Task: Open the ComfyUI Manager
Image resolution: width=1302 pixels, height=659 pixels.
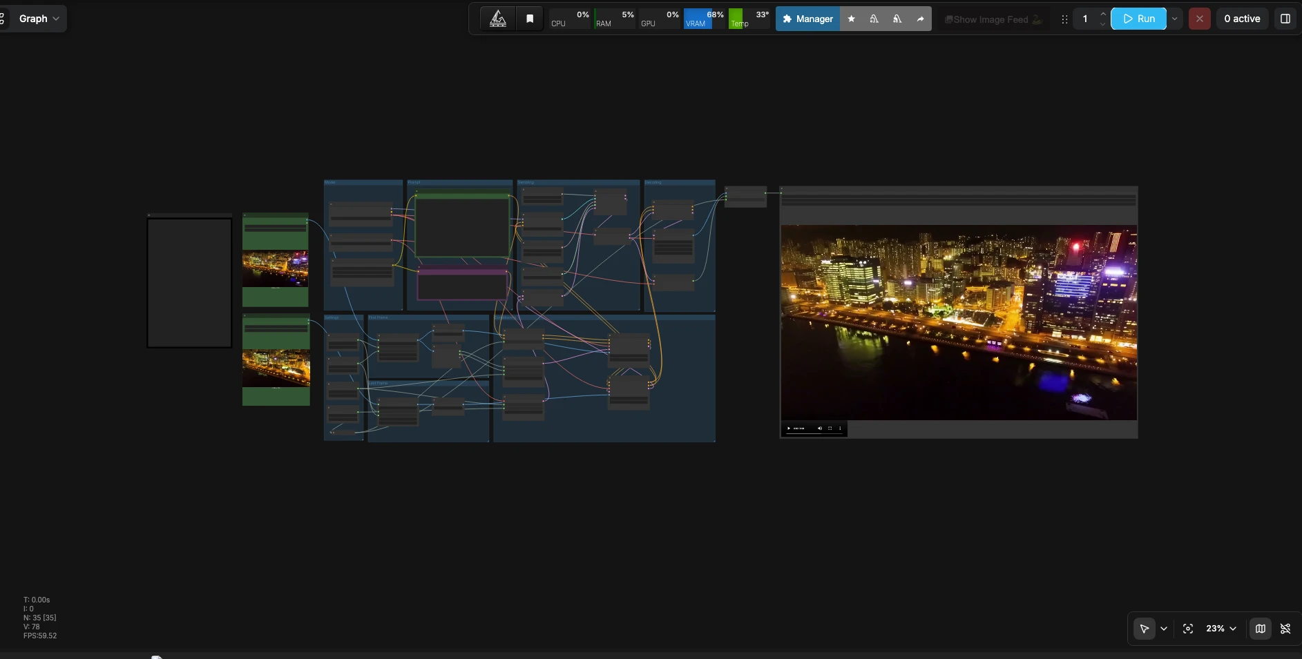Action: pos(807,19)
